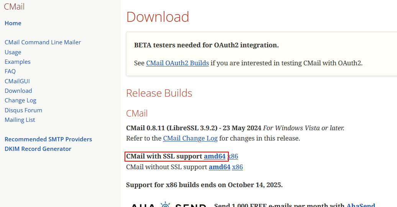Screen dimensions: 397x207
Task: Open CMail Change Log link in release notes
Action: [x=190, y=138]
